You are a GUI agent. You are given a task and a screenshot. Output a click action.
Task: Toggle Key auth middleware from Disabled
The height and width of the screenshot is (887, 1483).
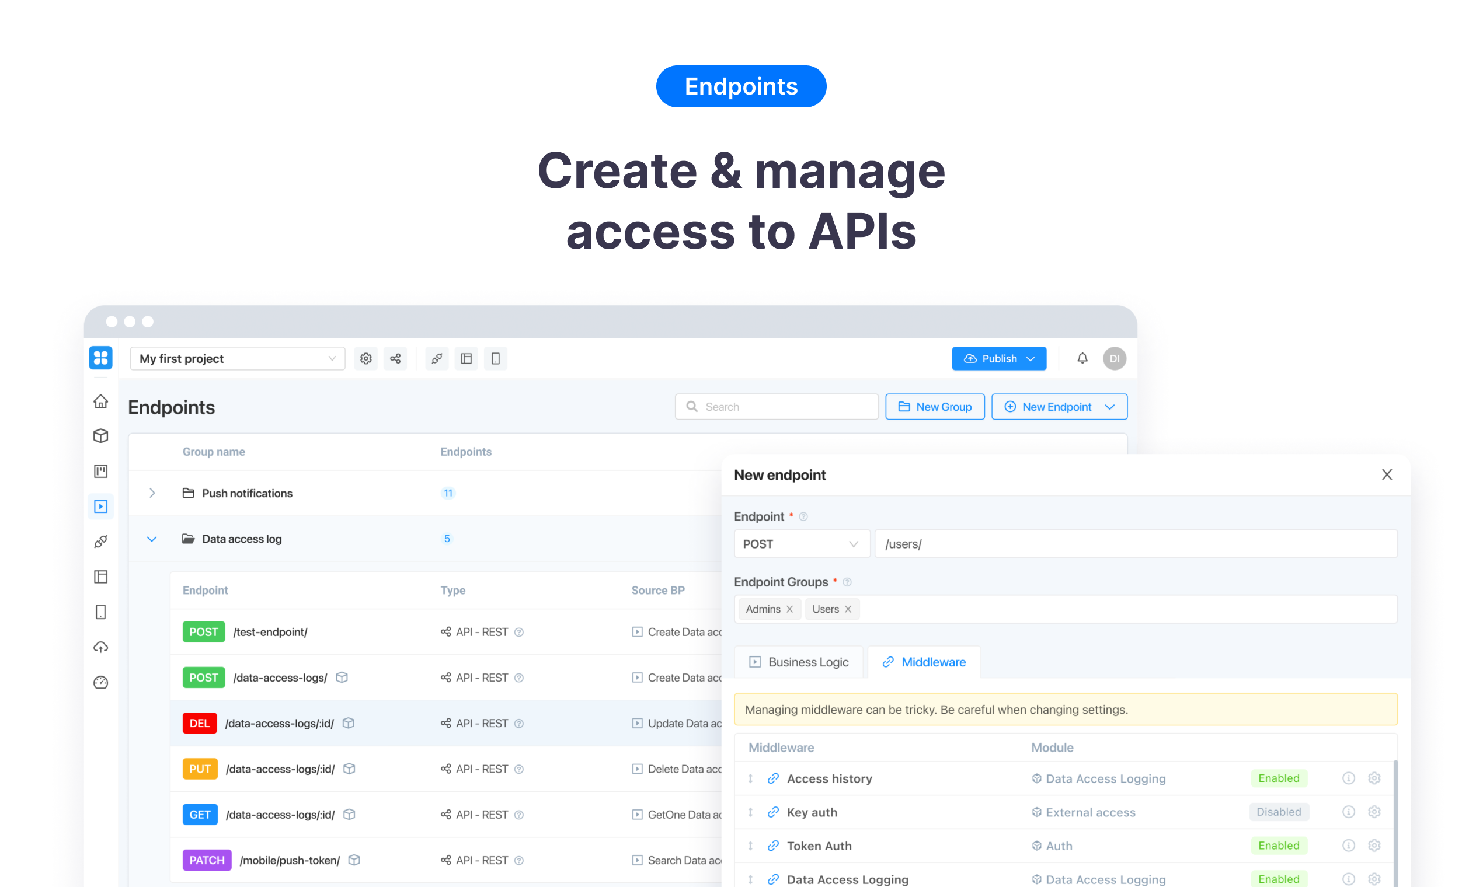click(x=1279, y=812)
